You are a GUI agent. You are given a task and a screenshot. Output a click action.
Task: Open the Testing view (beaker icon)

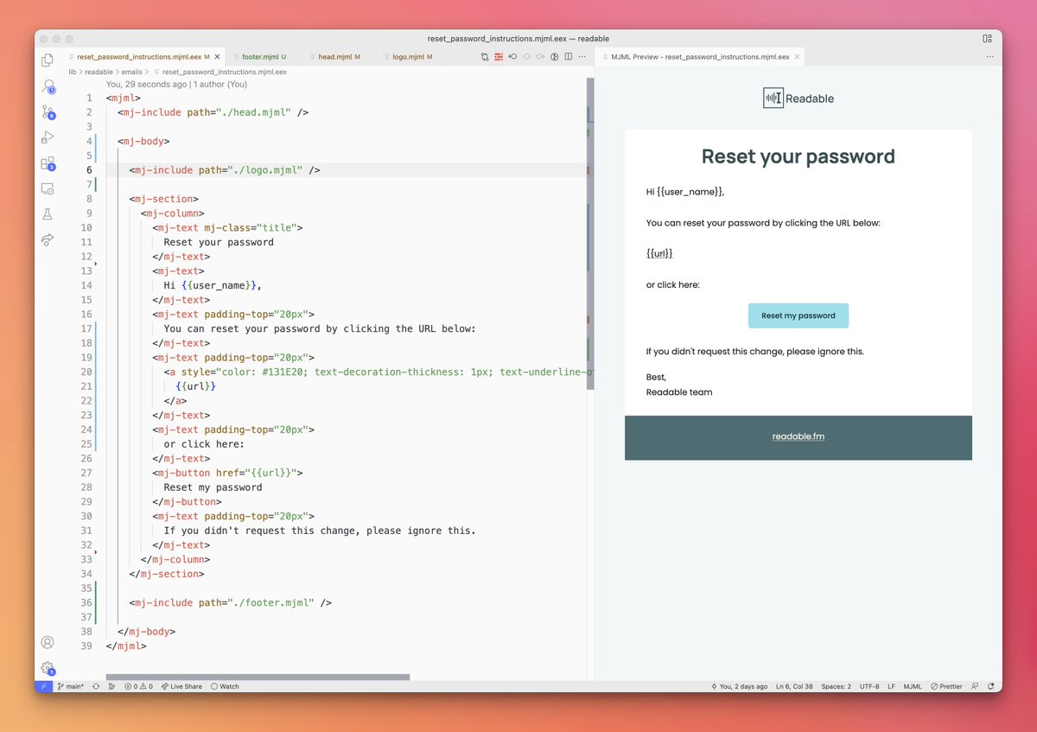coord(48,213)
